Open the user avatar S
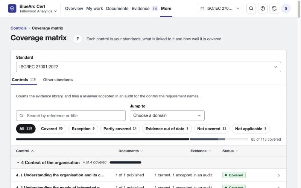Viewport: 301px width, 188px height. (286, 8)
